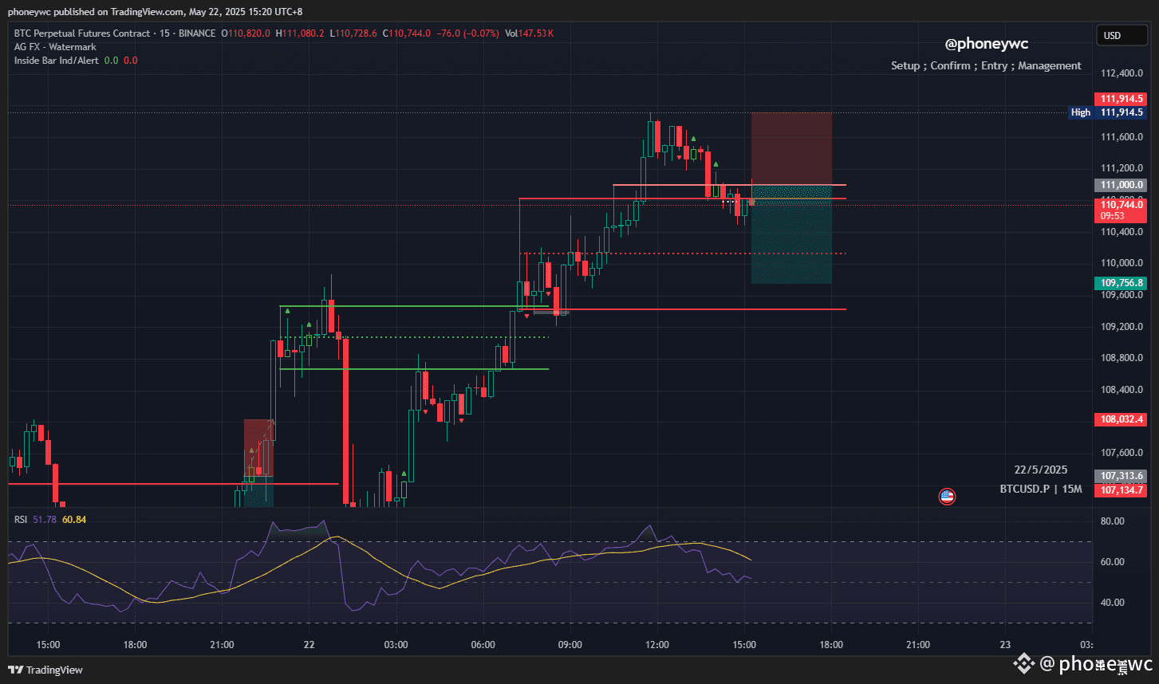Click the 60.00 RSI scale label
1159x684 pixels.
point(1113,562)
